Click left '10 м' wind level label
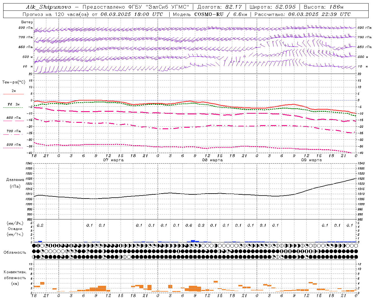This screenshot has height=298, width=373. (x=28, y=67)
